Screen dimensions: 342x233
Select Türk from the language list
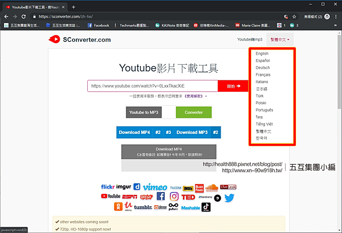259,96
